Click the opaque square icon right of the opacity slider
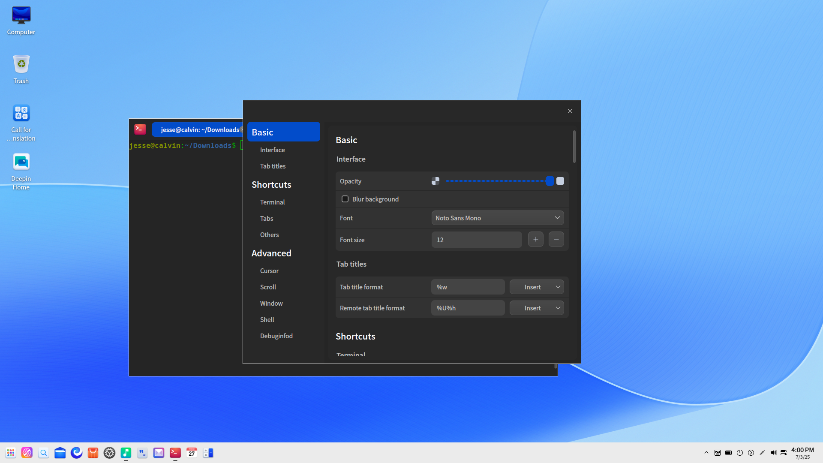 pos(560,181)
